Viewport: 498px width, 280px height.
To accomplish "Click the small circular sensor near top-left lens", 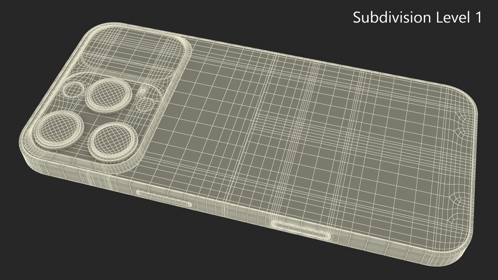I will [73, 90].
